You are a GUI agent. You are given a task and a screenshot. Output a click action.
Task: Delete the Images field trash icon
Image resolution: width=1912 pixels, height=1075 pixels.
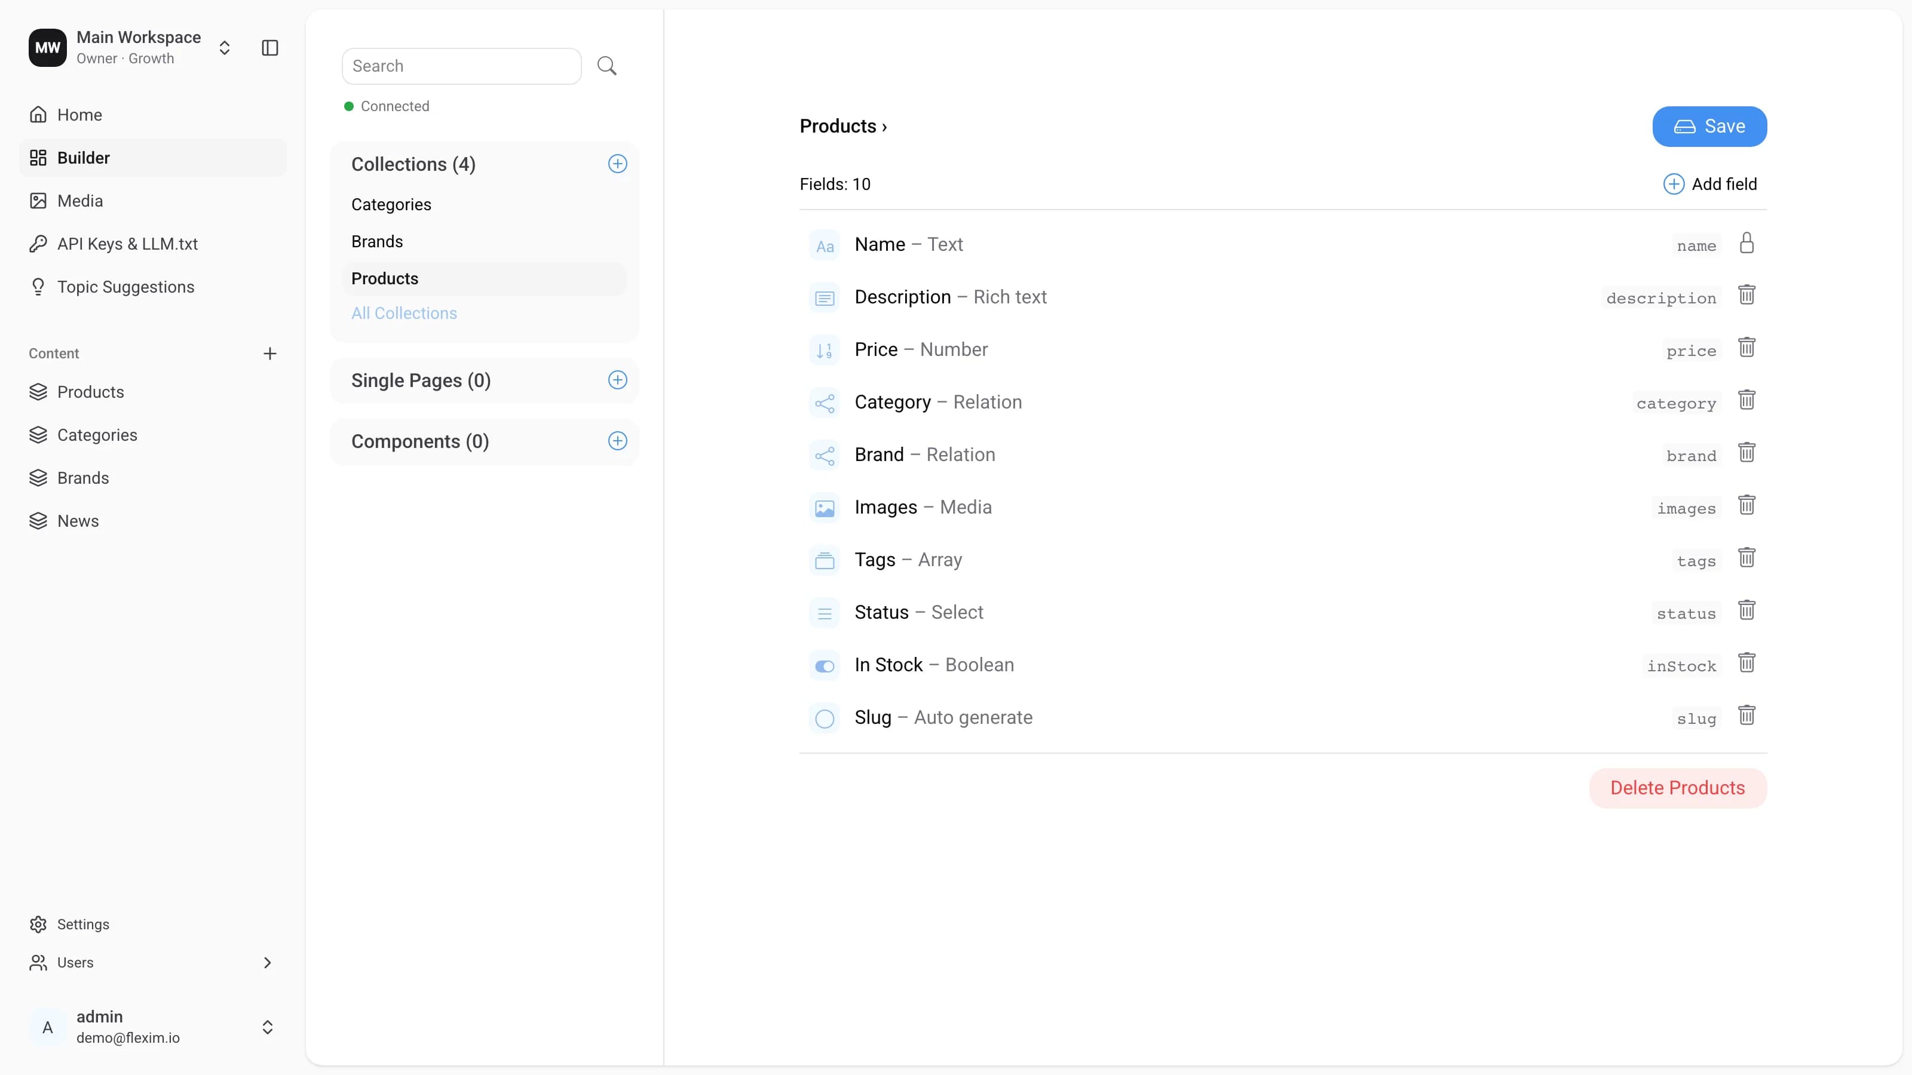tap(1746, 505)
